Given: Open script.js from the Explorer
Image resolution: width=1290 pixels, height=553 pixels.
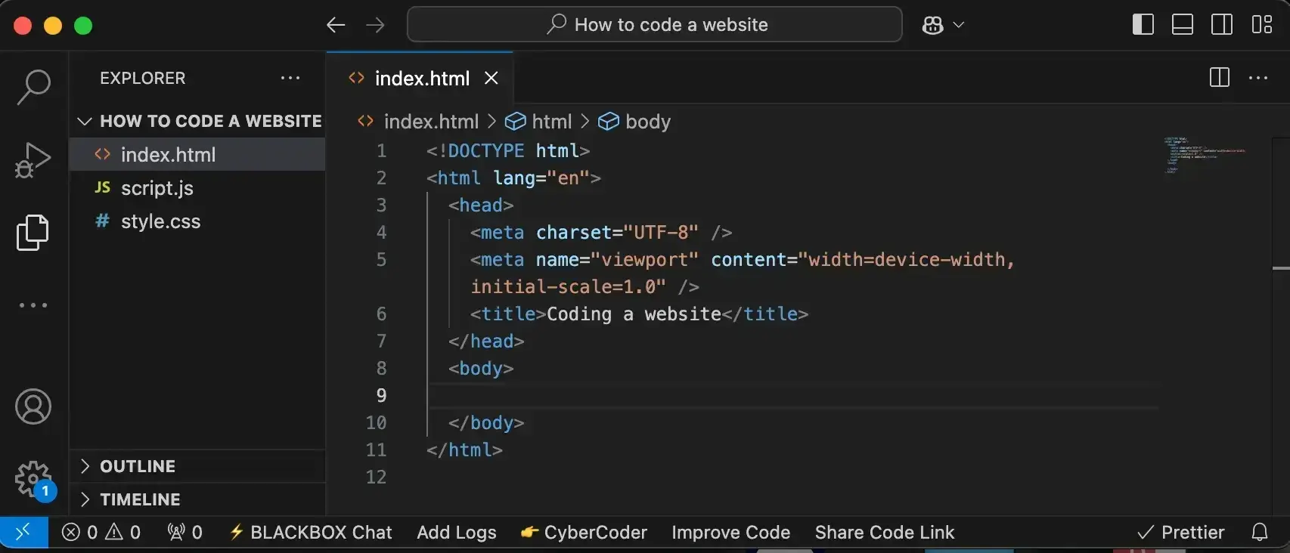Looking at the screenshot, I should [x=157, y=188].
